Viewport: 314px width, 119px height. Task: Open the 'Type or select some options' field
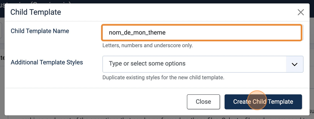[194, 64]
